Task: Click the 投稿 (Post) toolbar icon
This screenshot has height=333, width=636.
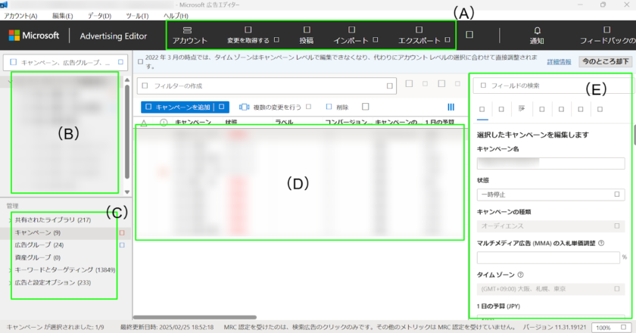Action: click(x=306, y=35)
